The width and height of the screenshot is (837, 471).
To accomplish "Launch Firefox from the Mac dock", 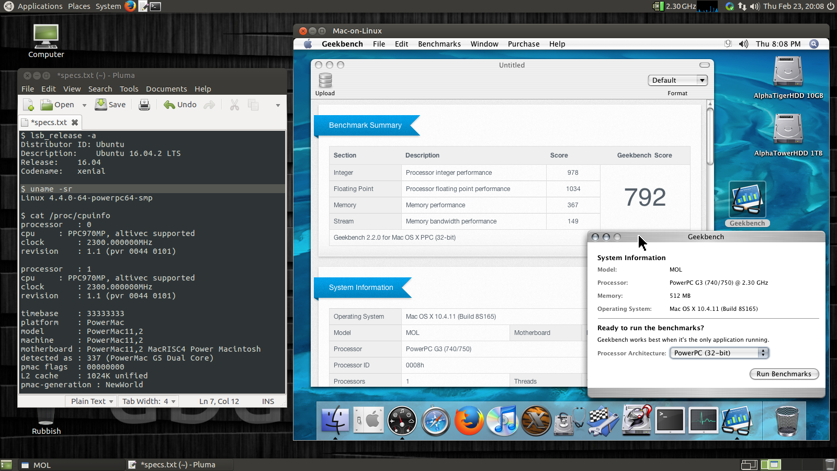I will (469, 421).
